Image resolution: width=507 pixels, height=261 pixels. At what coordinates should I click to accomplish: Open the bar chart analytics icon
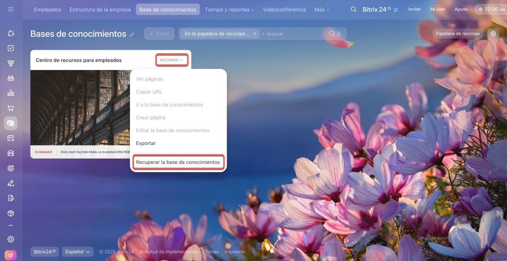coord(11,93)
